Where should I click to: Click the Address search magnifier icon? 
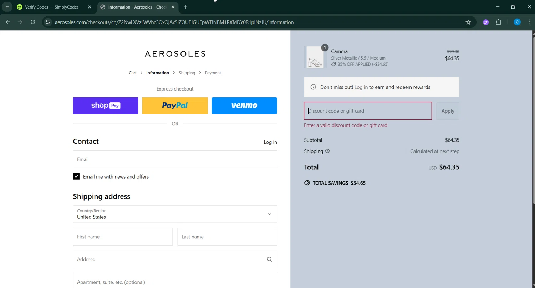click(270, 259)
